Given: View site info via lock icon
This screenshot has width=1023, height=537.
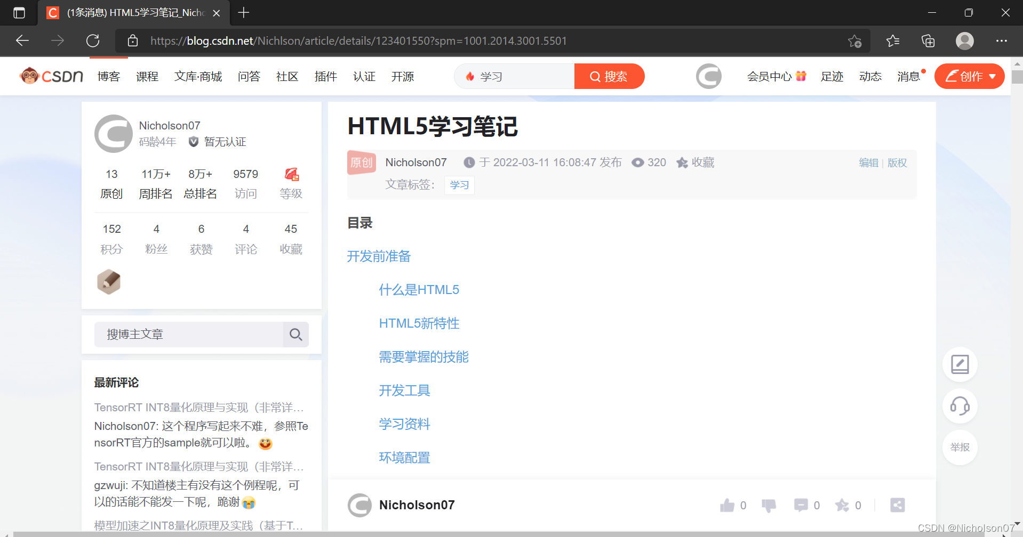Looking at the screenshot, I should click(x=133, y=40).
